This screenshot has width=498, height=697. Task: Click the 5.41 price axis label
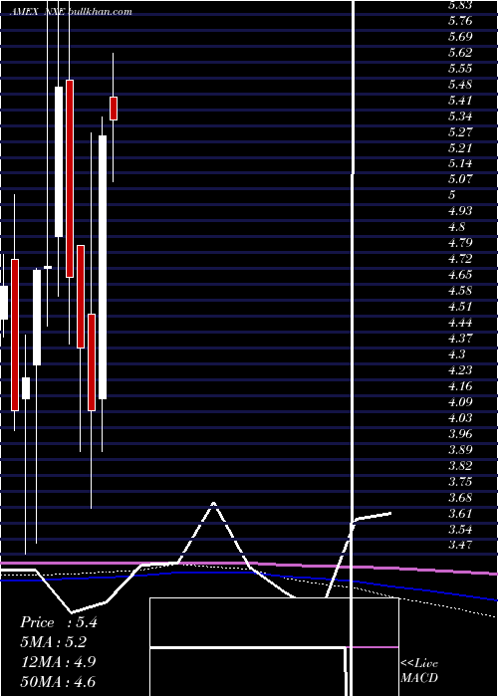coord(460,100)
